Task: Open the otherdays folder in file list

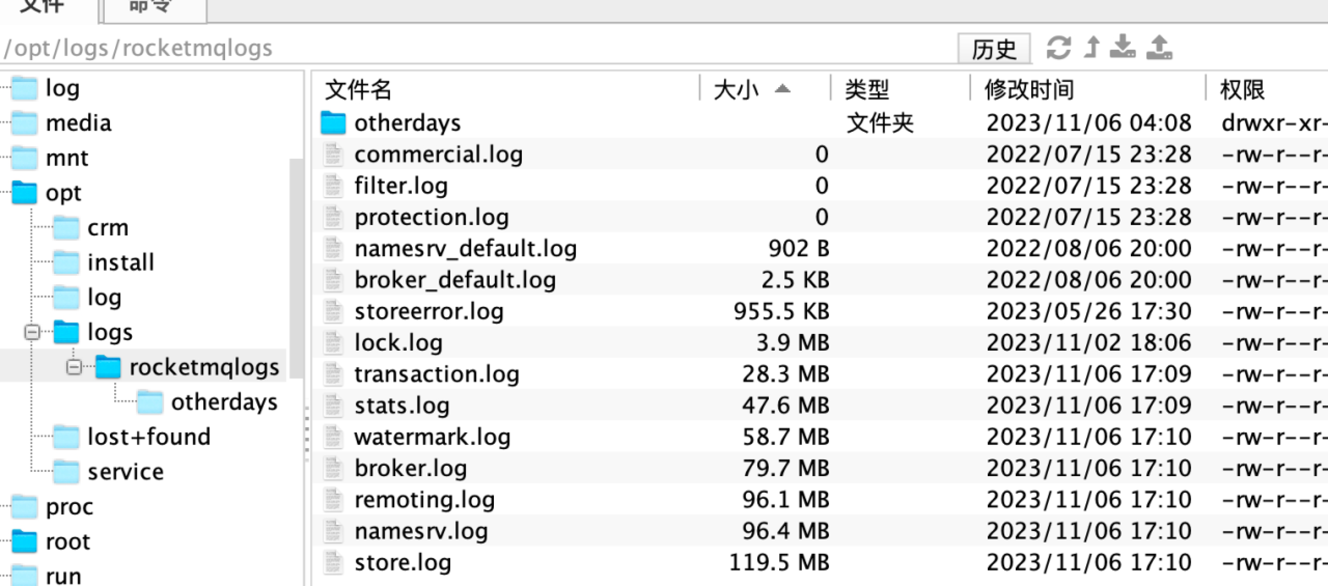Action: [408, 123]
